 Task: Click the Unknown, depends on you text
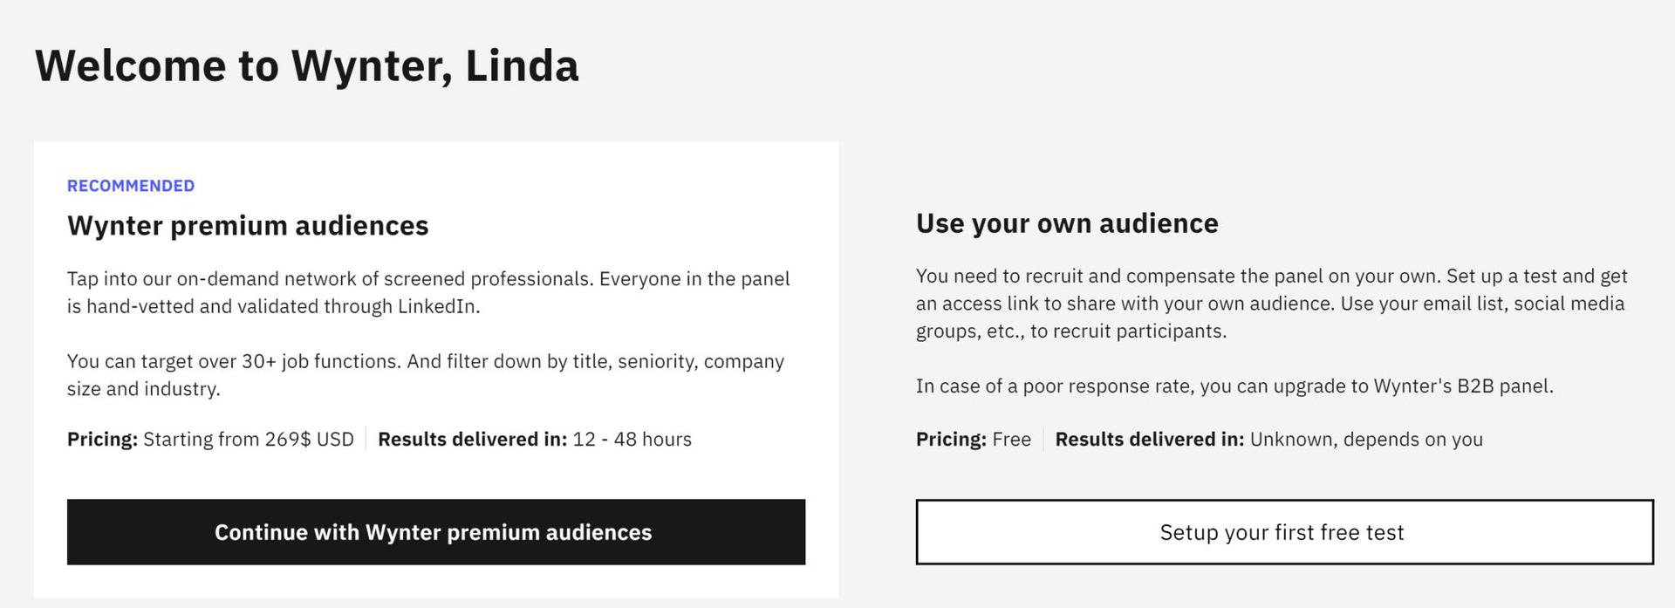(x=1365, y=440)
